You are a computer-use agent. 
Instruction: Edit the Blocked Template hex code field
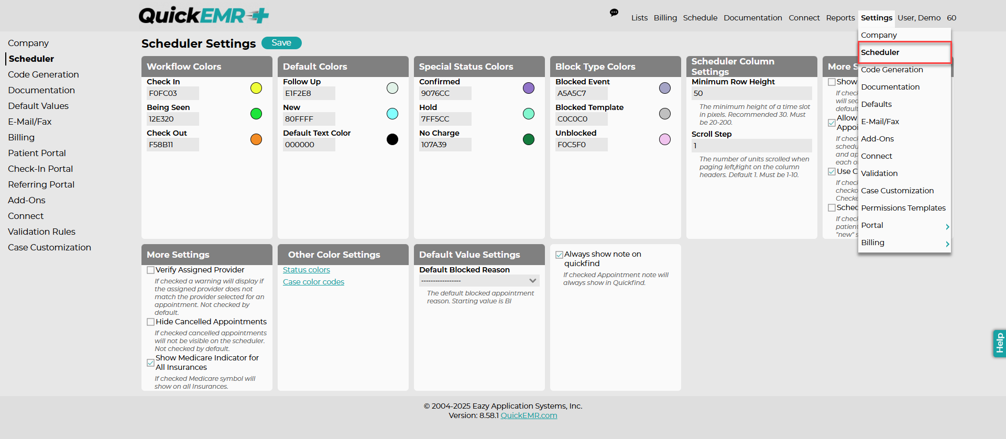(x=582, y=119)
